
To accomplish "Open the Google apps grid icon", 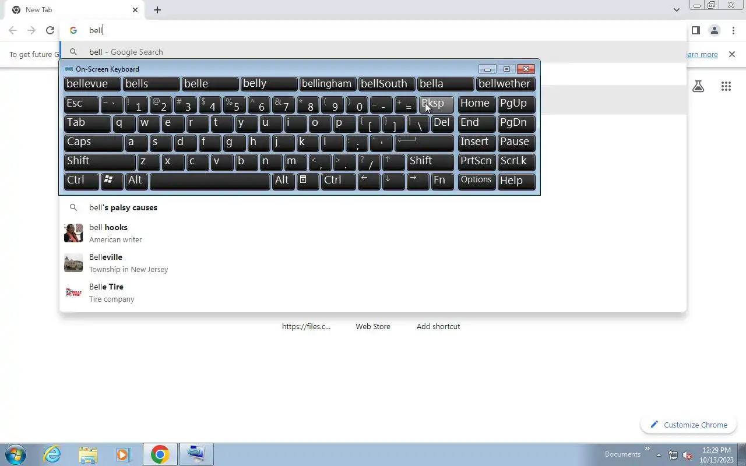I will coord(726,86).
